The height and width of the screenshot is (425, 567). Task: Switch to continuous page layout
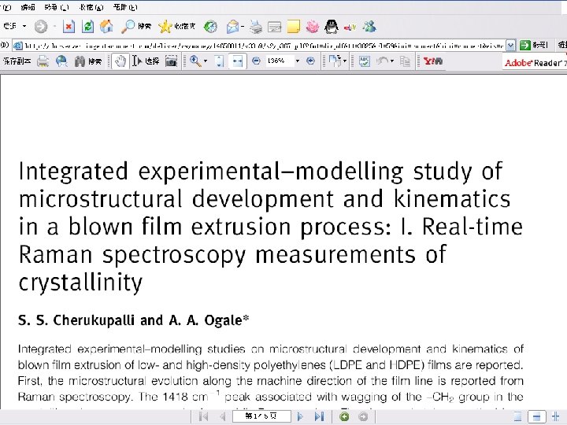click(x=536, y=416)
